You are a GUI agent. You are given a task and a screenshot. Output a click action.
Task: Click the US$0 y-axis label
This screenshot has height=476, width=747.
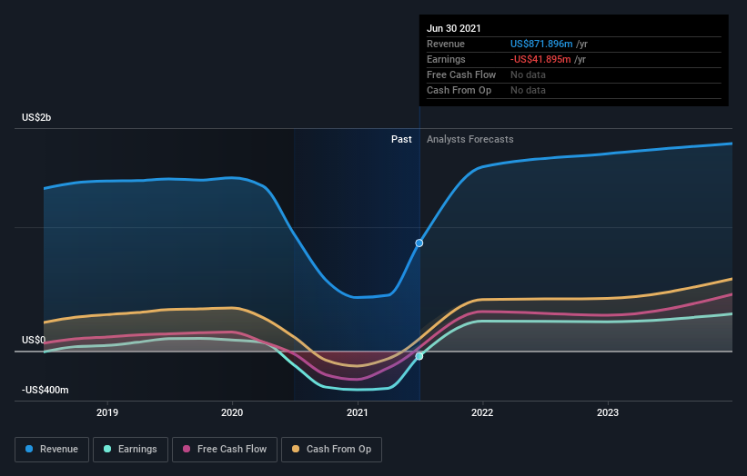tap(34, 340)
